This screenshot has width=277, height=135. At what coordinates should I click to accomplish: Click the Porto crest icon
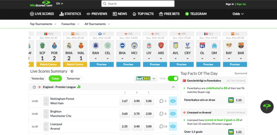54,46
